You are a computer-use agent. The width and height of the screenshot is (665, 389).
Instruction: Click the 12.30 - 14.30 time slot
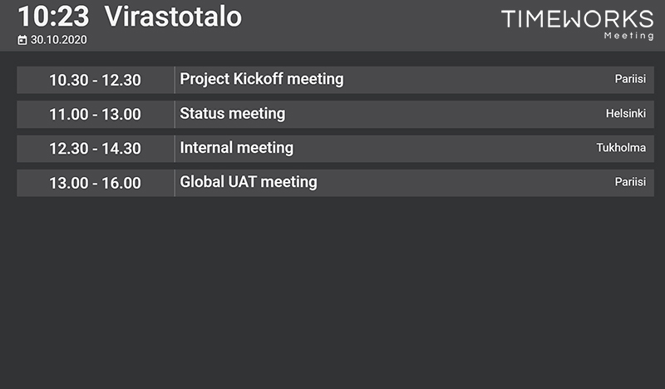(x=95, y=149)
